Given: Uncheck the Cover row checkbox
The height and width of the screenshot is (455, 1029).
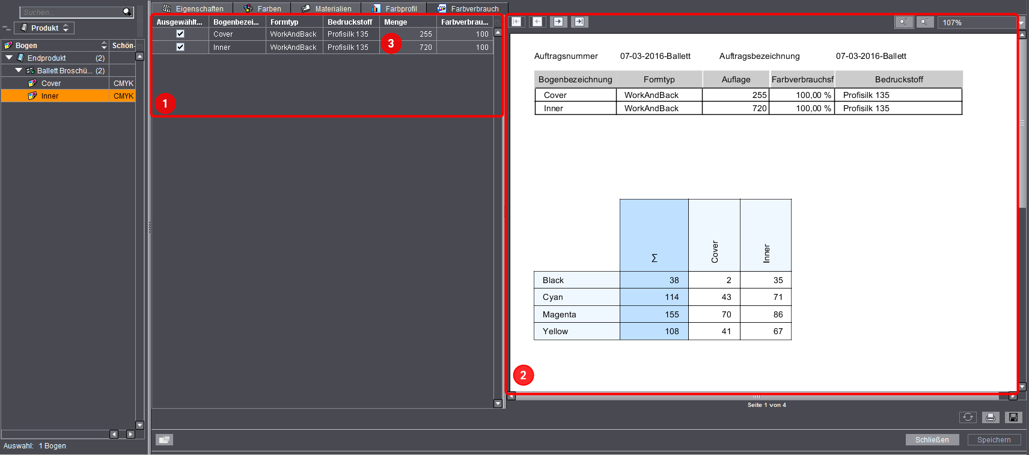Looking at the screenshot, I should [x=180, y=34].
